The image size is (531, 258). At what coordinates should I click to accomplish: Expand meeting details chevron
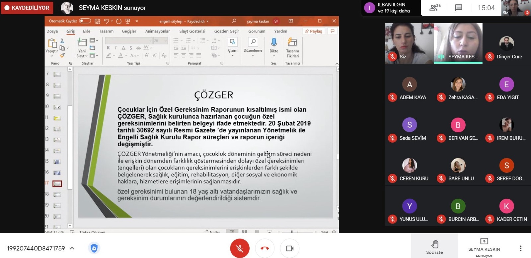pos(72,248)
